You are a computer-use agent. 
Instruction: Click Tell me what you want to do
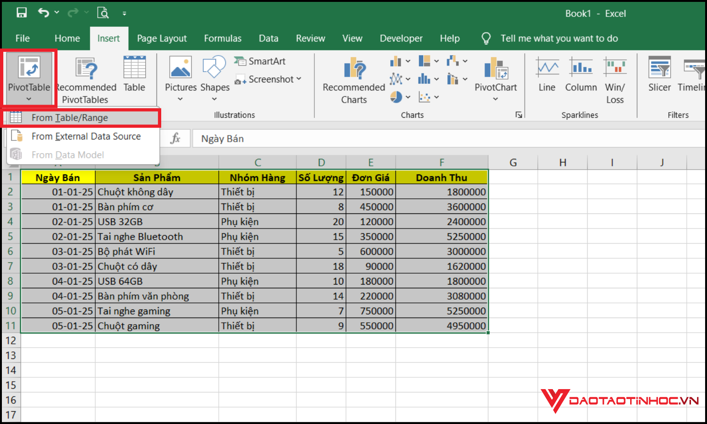[x=559, y=38]
